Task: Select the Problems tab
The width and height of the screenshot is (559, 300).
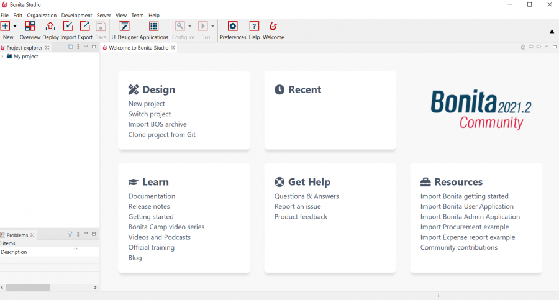Action: 17,235
